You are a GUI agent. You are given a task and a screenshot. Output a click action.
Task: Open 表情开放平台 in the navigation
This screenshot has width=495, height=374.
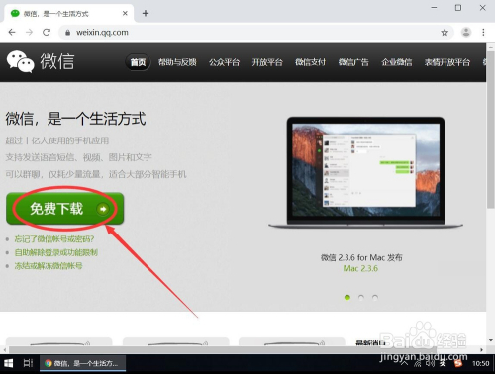447,62
